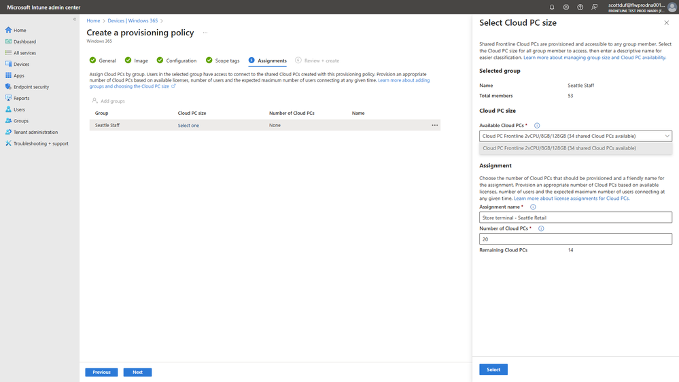Viewport: 679px width, 382px height.
Task: Click the Endpoint security shield icon
Action: pyautogui.click(x=9, y=87)
